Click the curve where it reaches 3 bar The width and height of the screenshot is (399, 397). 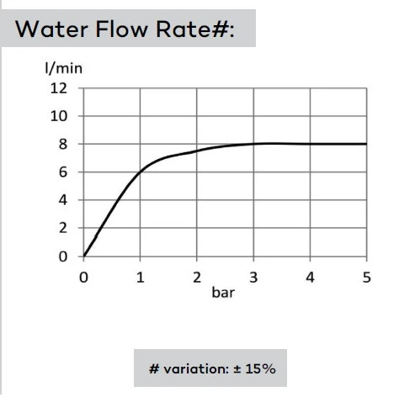point(253,144)
